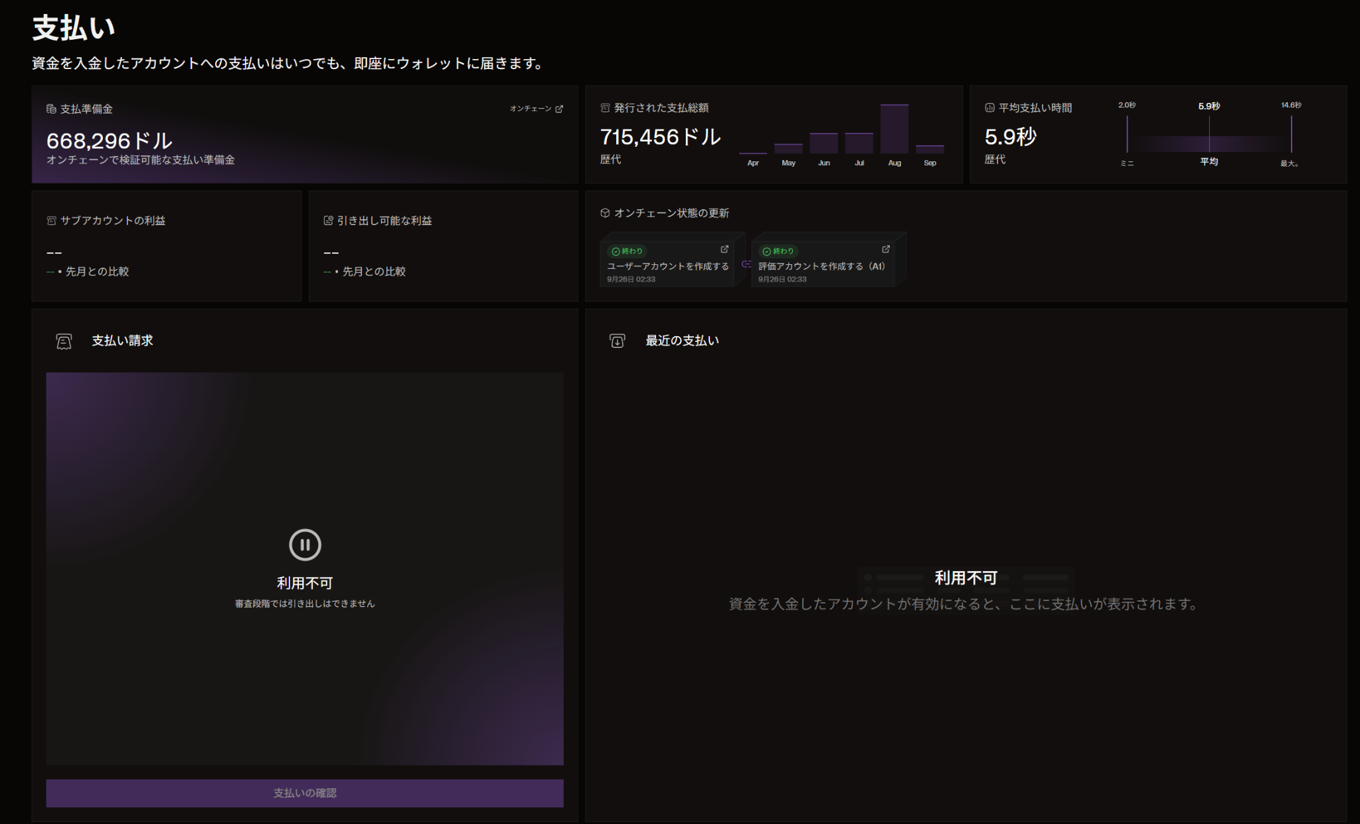Open external link on ユーザーアカウントを作成する card
Screen dimensions: 1360x824
pyautogui.click(x=724, y=249)
